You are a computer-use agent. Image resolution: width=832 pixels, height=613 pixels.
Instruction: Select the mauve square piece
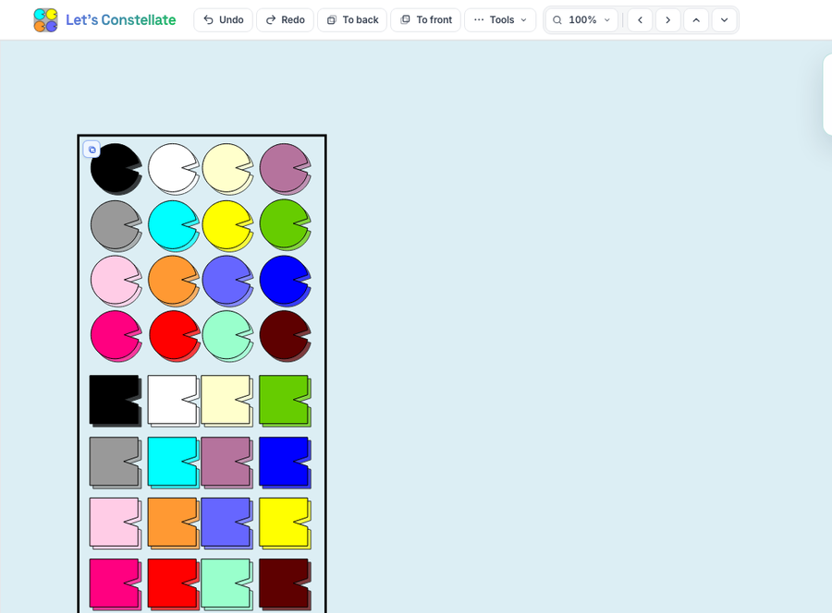click(227, 463)
